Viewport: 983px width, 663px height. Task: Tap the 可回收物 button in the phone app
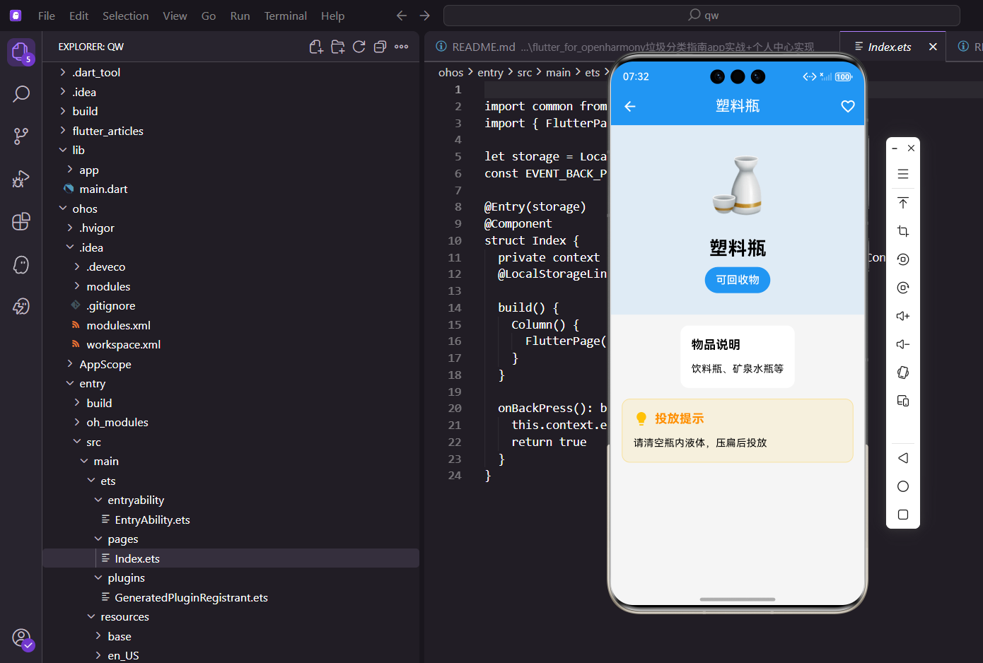point(738,280)
